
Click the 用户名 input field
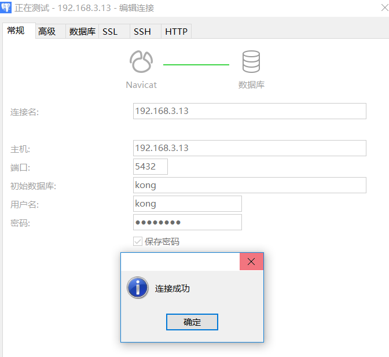tap(188, 204)
